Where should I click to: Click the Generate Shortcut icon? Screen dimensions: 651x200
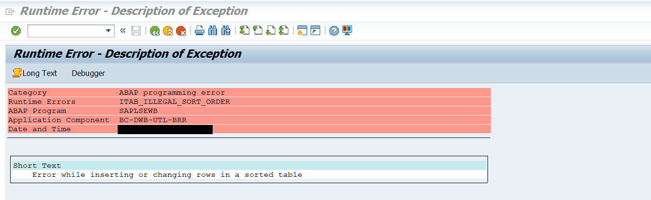[315, 31]
